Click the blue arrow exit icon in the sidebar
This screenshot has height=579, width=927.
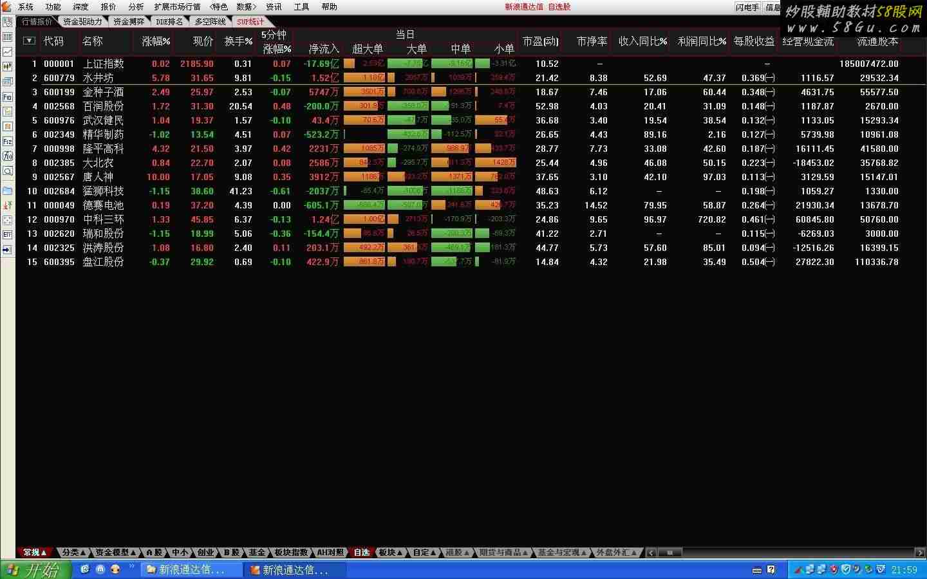(8, 250)
